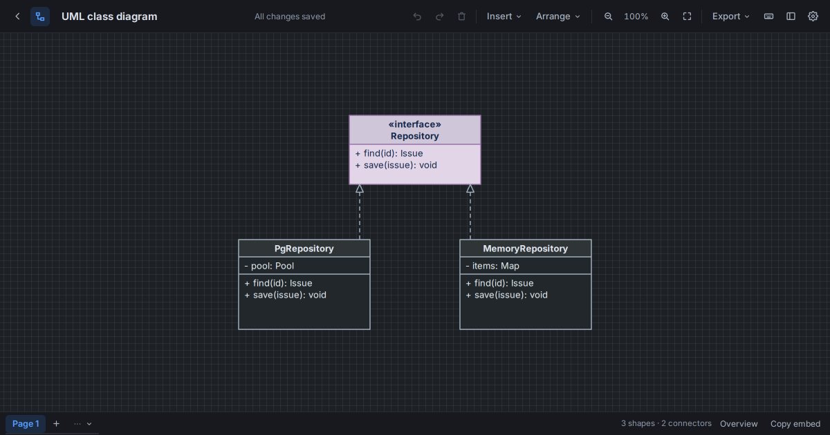Click the 'All changes saved' status
This screenshot has height=435, width=830.
290,17
